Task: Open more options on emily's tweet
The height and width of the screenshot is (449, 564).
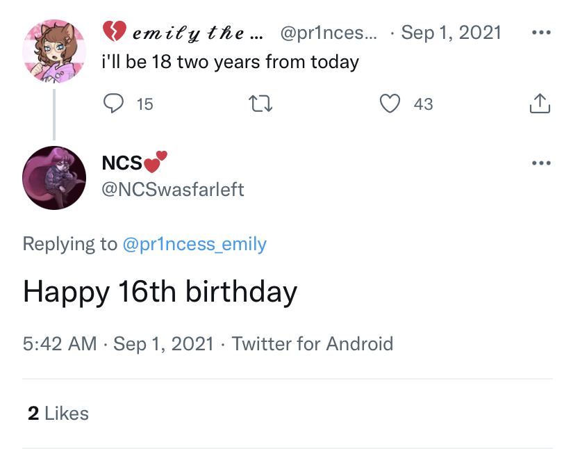Action: 540,33
